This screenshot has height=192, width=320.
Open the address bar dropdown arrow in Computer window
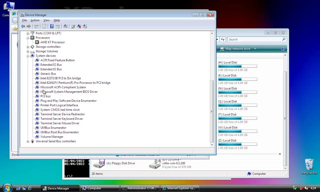pyautogui.click(x=217, y=39)
